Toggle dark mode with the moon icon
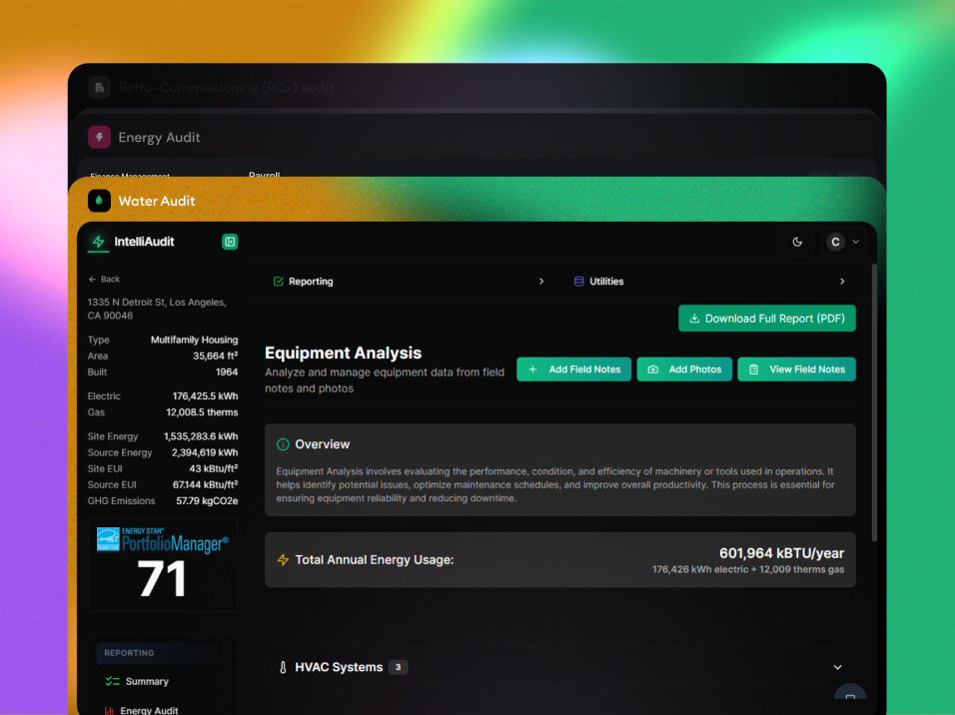 point(797,242)
